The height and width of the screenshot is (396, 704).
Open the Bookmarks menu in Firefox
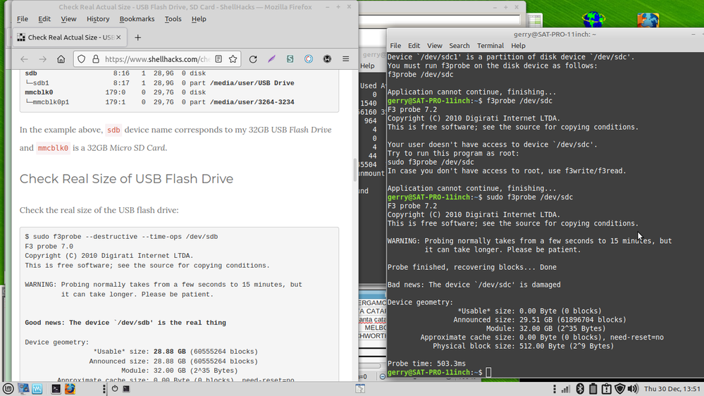(x=137, y=19)
